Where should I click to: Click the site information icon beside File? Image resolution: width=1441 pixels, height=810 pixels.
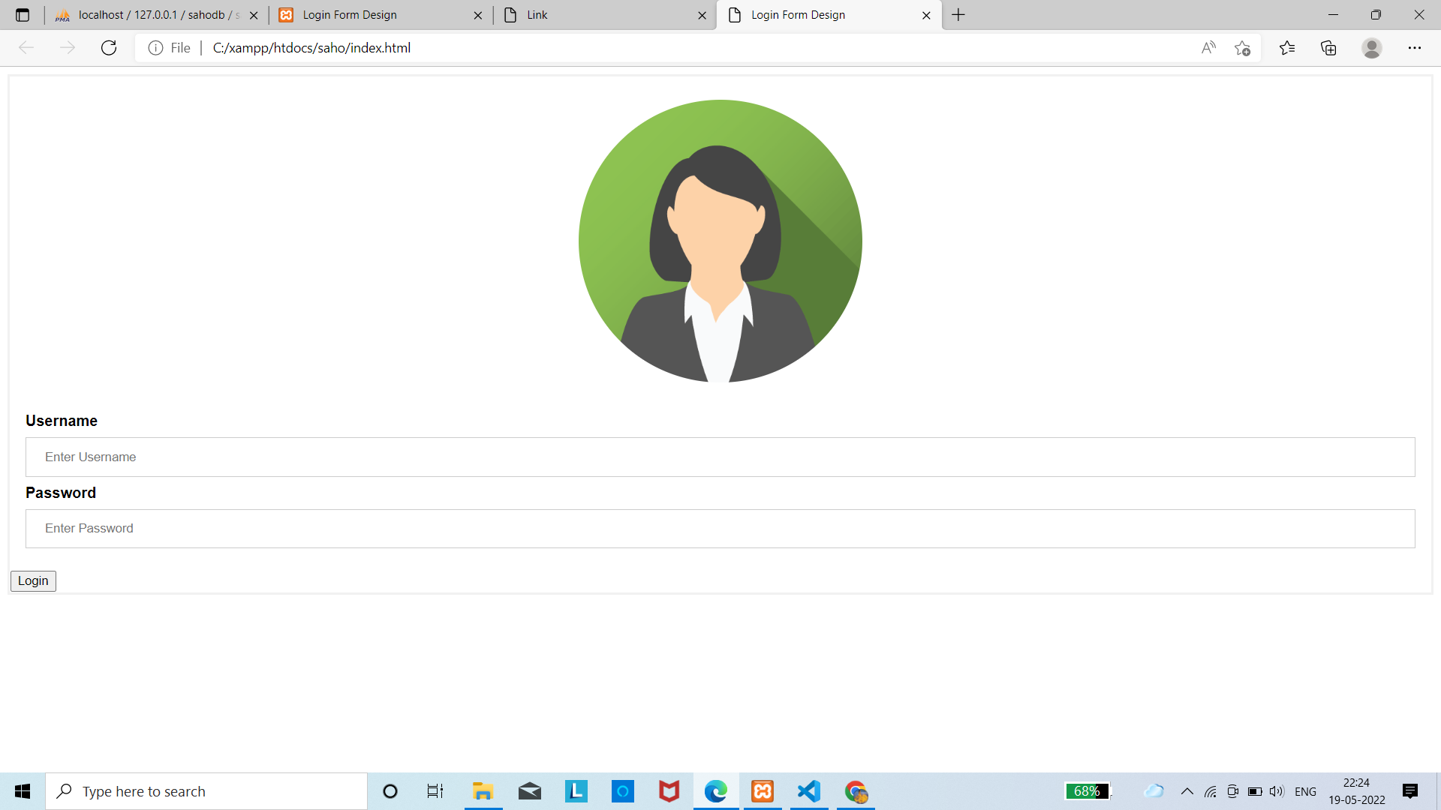click(x=155, y=48)
